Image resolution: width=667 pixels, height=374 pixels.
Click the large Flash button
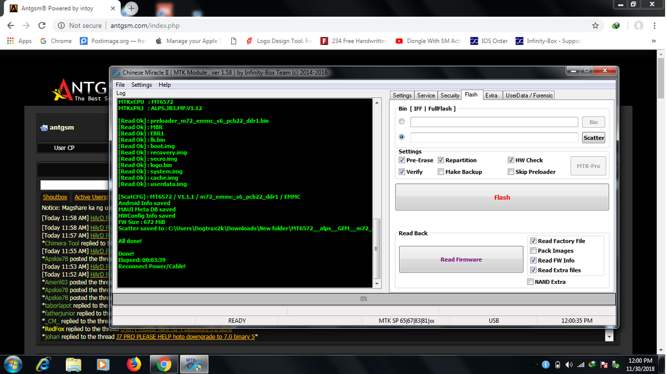[x=502, y=197]
